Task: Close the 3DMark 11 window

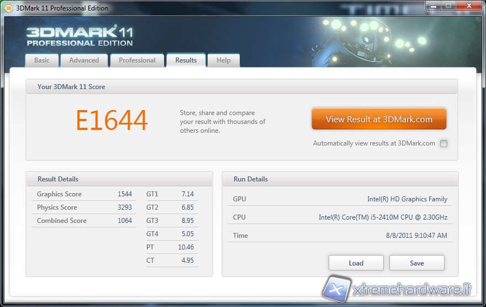Action: point(467,6)
